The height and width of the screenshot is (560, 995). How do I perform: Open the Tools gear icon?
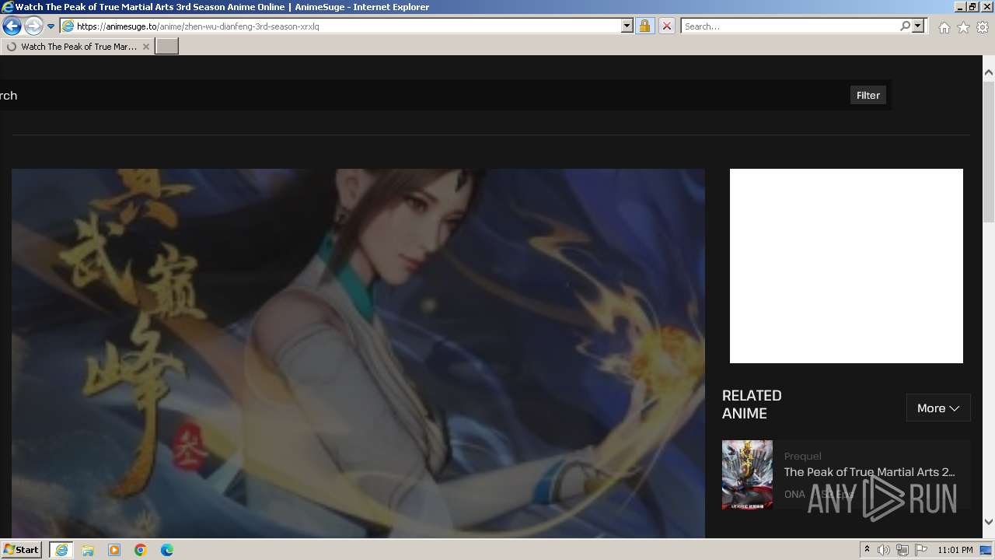tap(983, 27)
